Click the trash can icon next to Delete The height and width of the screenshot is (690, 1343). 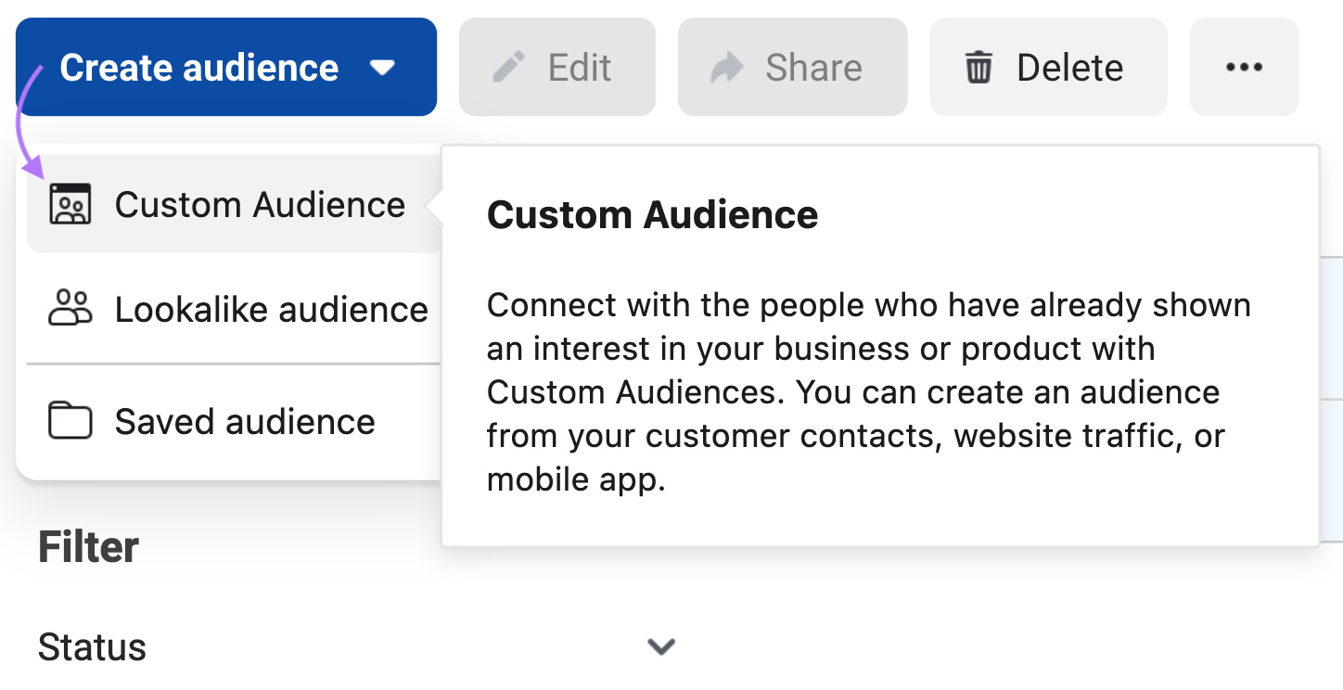pyautogui.click(x=976, y=67)
